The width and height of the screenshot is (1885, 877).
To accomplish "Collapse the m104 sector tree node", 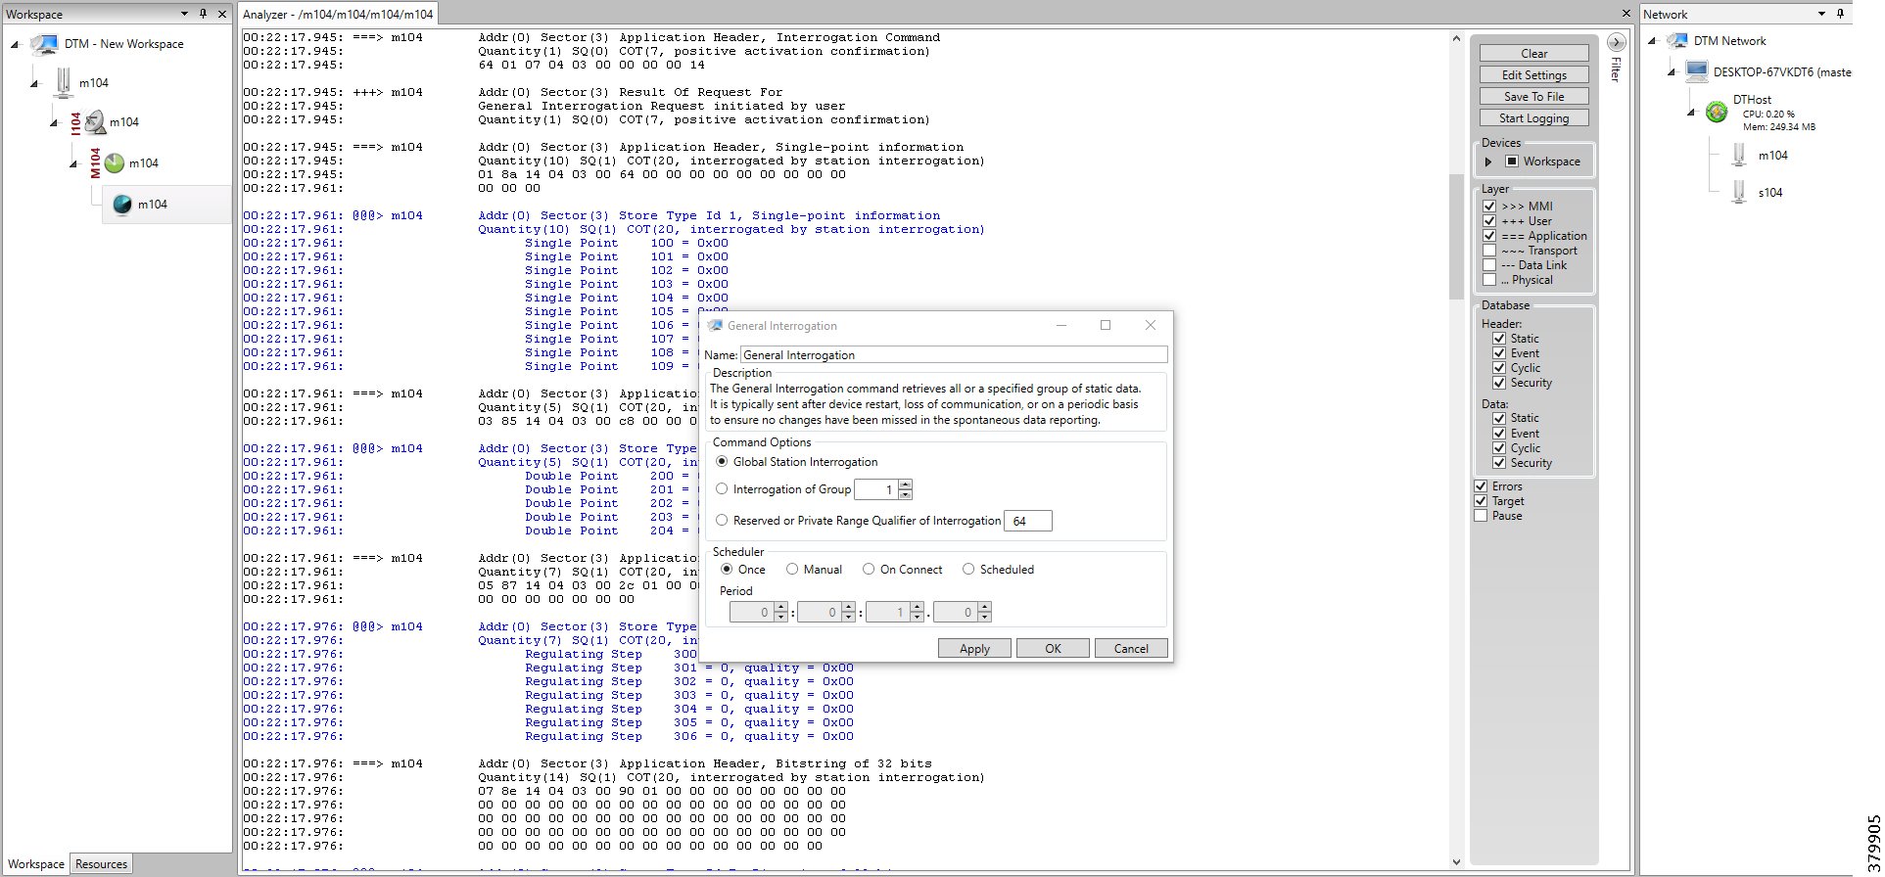I will coord(73,164).
